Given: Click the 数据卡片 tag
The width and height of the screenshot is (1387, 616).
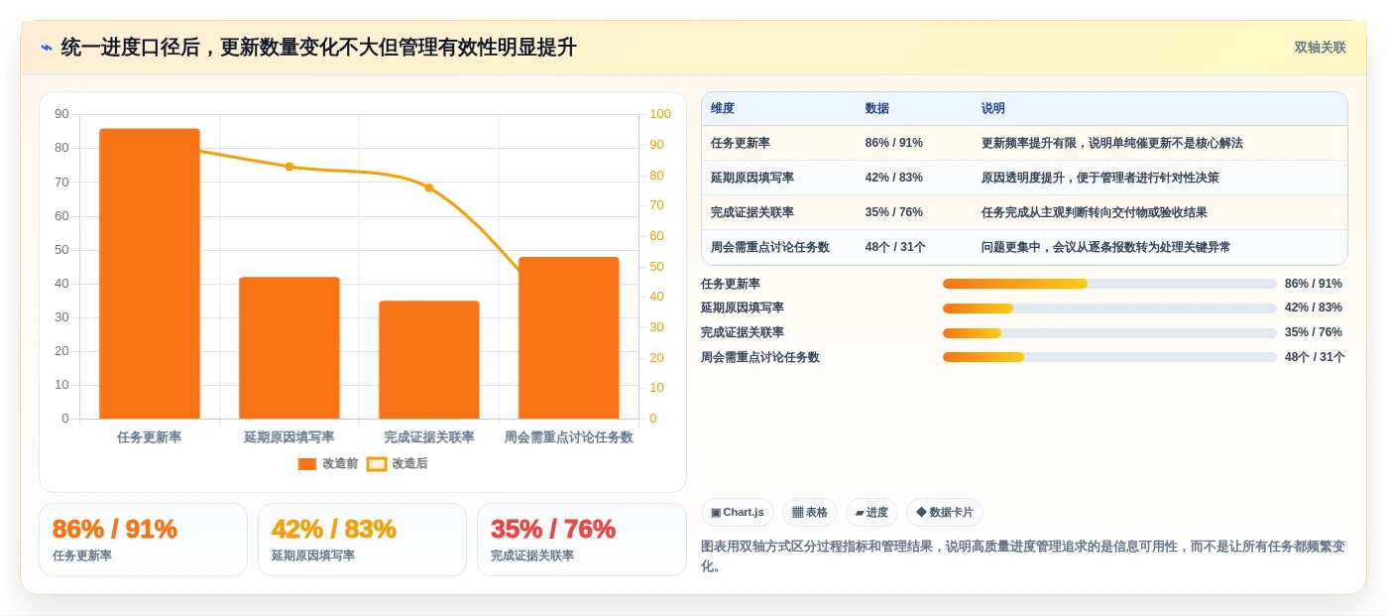Looking at the screenshot, I should [945, 513].
